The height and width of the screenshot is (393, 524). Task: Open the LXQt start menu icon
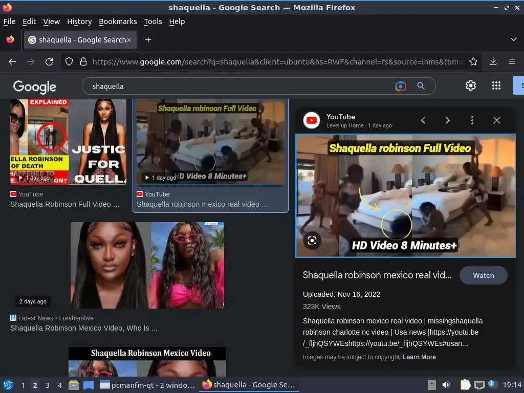8,385
